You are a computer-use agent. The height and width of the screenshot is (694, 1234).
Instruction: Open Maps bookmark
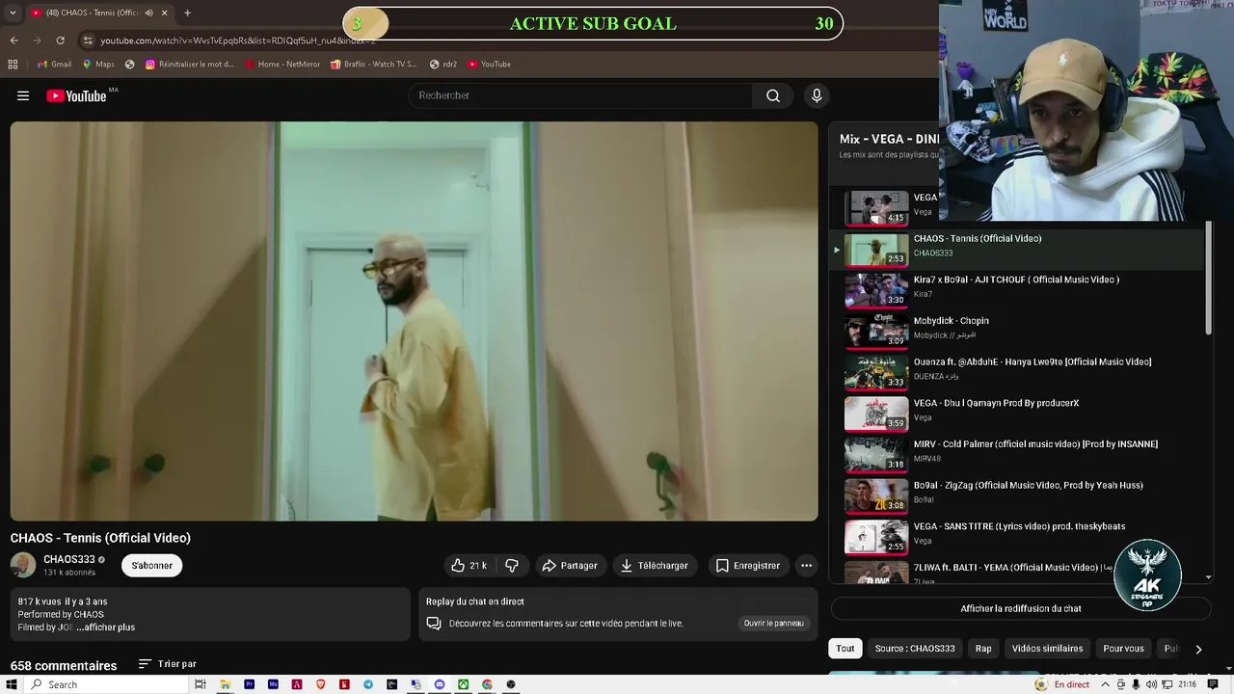tap(98, 65)
